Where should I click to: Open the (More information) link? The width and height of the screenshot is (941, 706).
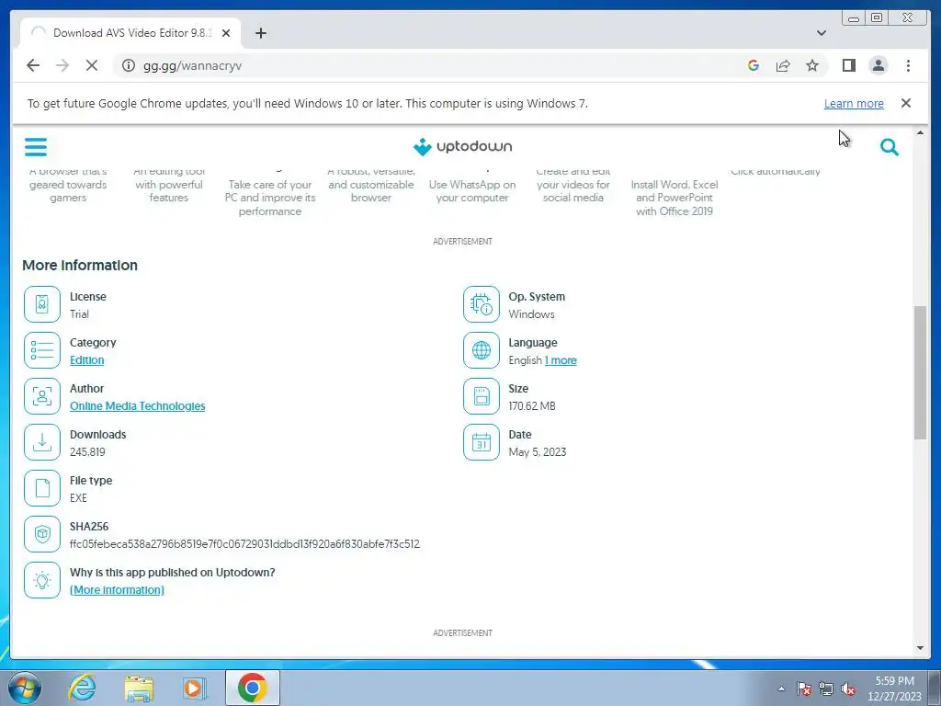click(117, 590)
